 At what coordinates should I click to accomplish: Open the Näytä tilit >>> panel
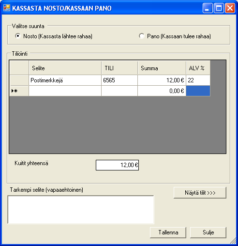pos(200,193)
